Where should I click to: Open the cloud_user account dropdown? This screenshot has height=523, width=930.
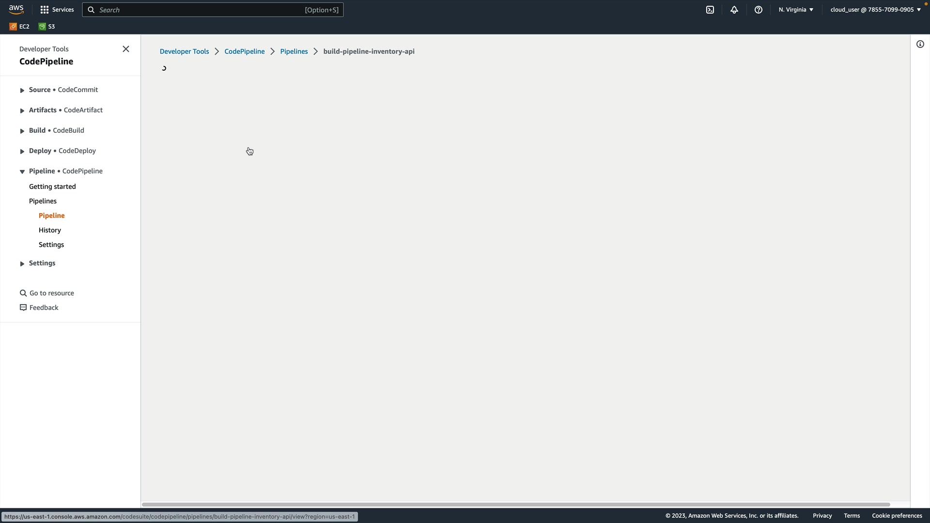point(875,10)
